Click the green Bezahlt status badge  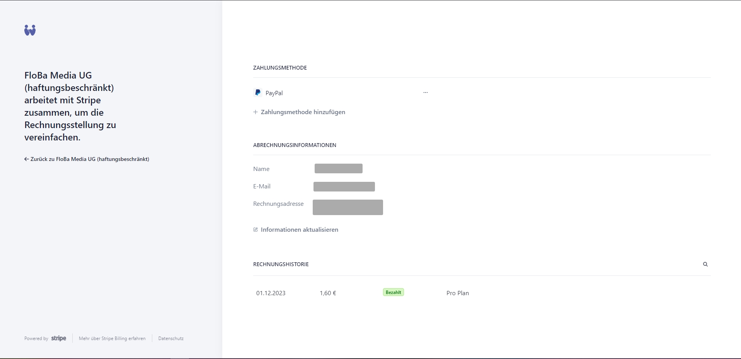(393, 292)
